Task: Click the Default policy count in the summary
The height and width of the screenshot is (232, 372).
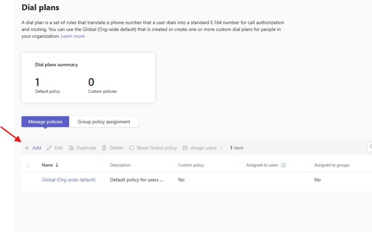Action: pos(37,82)
